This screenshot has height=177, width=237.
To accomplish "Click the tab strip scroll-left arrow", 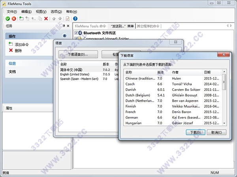I will pos(228,26).
